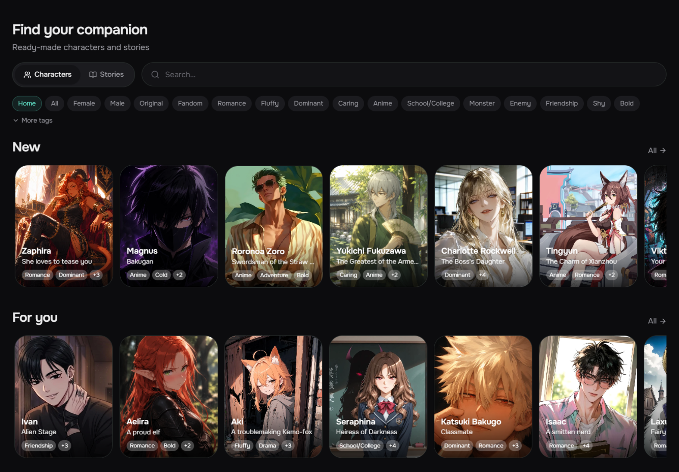
Task: Filter by the Dominant tag chip
Action: [308, 103]
